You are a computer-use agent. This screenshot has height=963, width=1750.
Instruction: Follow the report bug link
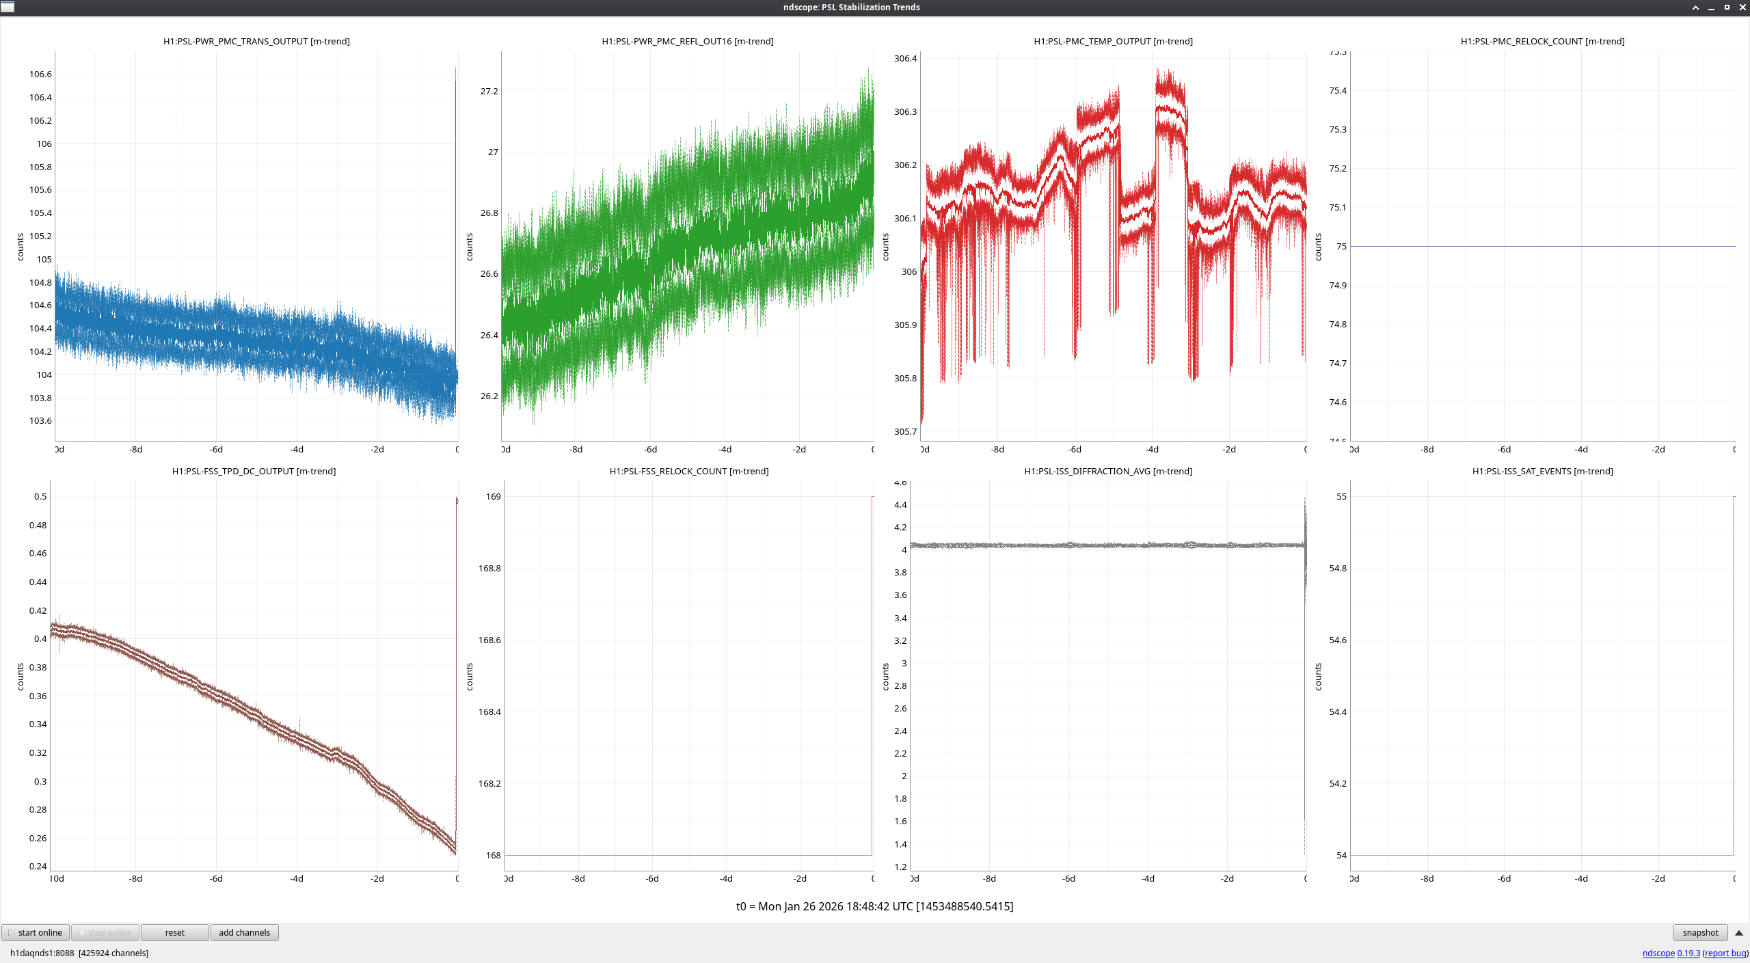click(1725, 953)
